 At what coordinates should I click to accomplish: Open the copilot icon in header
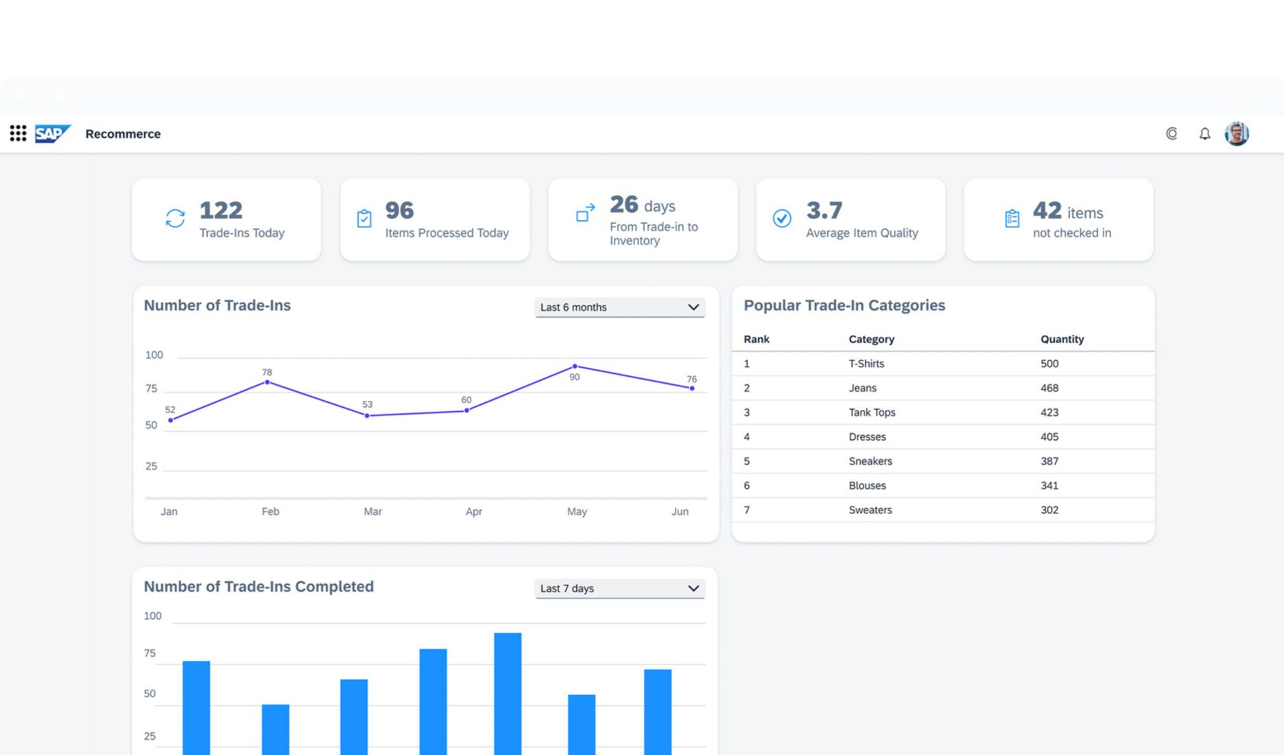(1172, 134)
